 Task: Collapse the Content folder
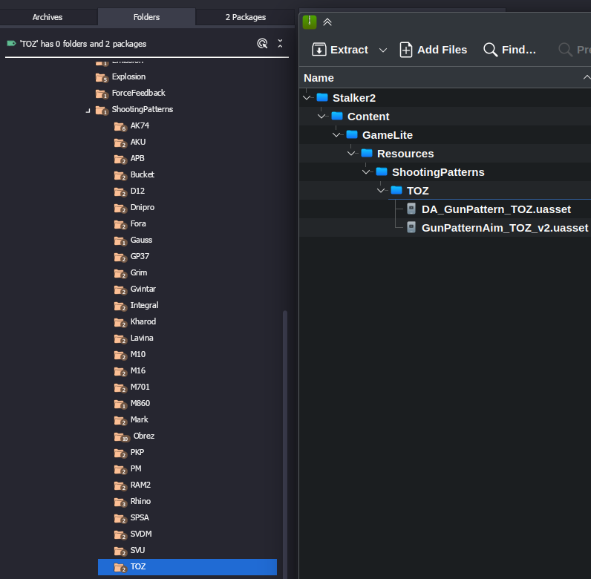[321, 117]
